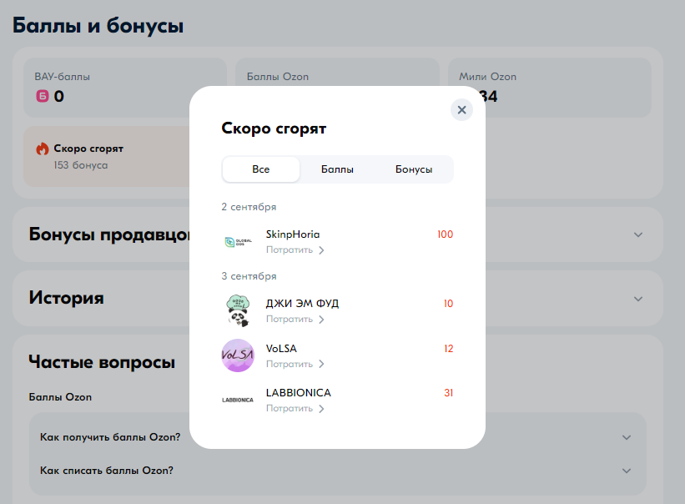The width and height of the screenshot is (685, 504).
Task: Click the red 100 points amount for SkinpHoria
Action: pos(445,234)
